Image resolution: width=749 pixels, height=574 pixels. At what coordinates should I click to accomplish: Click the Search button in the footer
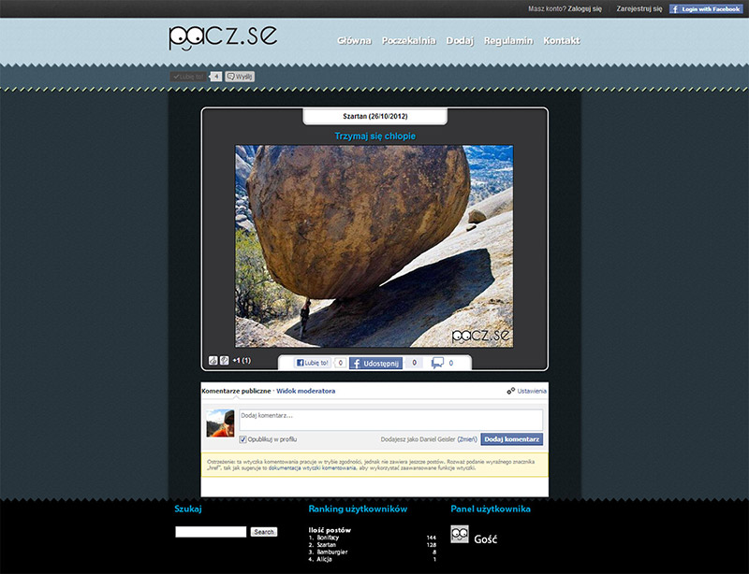pyautogui.click(x=264, y=532)
